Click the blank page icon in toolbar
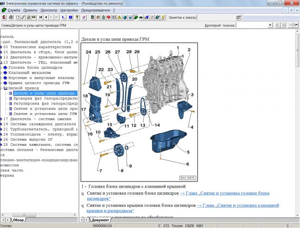The height and width of the screenshot is (228, 300). coord(18,18)
